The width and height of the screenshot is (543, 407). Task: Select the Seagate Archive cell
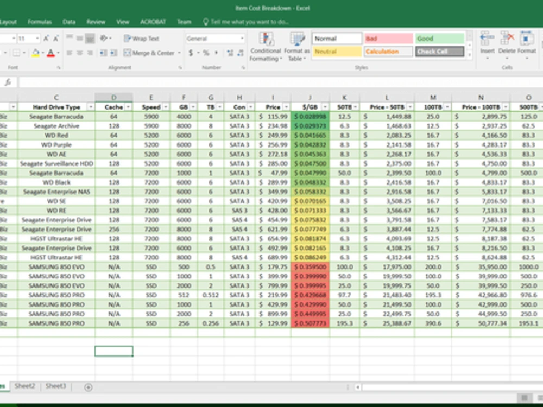point(56,126)
